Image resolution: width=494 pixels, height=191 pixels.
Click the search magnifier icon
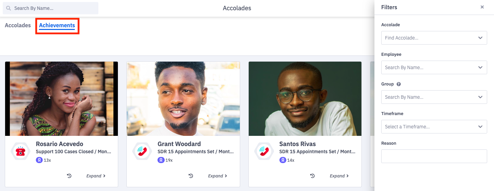[9, 8]
